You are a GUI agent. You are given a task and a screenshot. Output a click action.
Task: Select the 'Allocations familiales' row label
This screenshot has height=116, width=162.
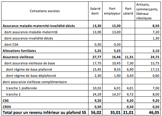click(x=19, y=51)
